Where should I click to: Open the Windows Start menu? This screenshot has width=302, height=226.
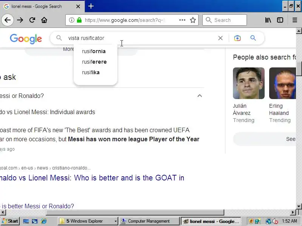click(x=10, y=221)
